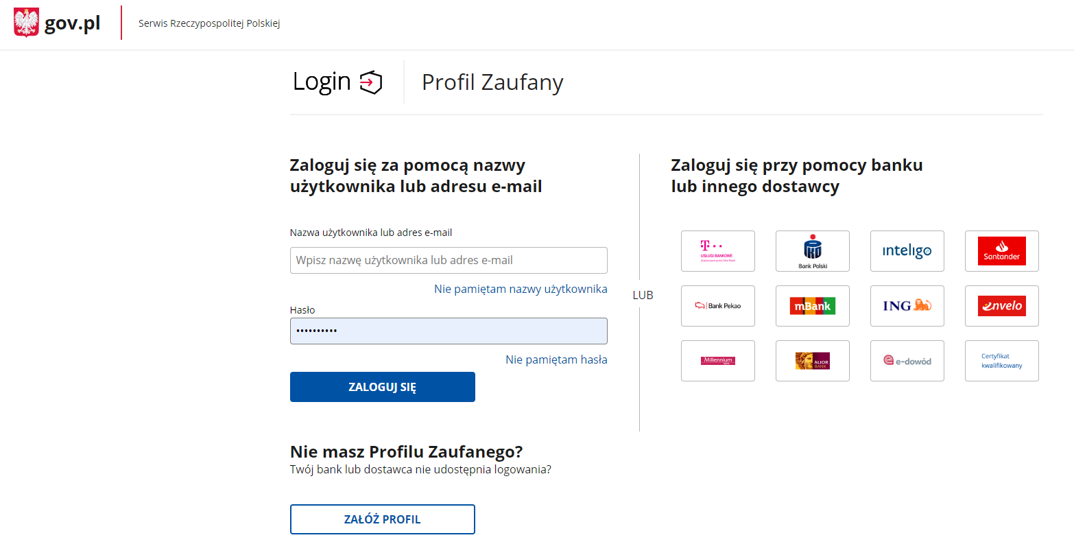Click ZAŁÓŻ PROFIL to create account

382,519
